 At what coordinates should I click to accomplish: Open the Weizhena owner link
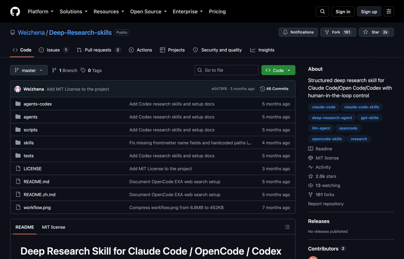[31, 33]
